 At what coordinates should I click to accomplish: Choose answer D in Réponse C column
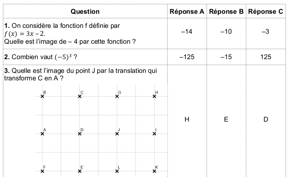pos(266,120)
